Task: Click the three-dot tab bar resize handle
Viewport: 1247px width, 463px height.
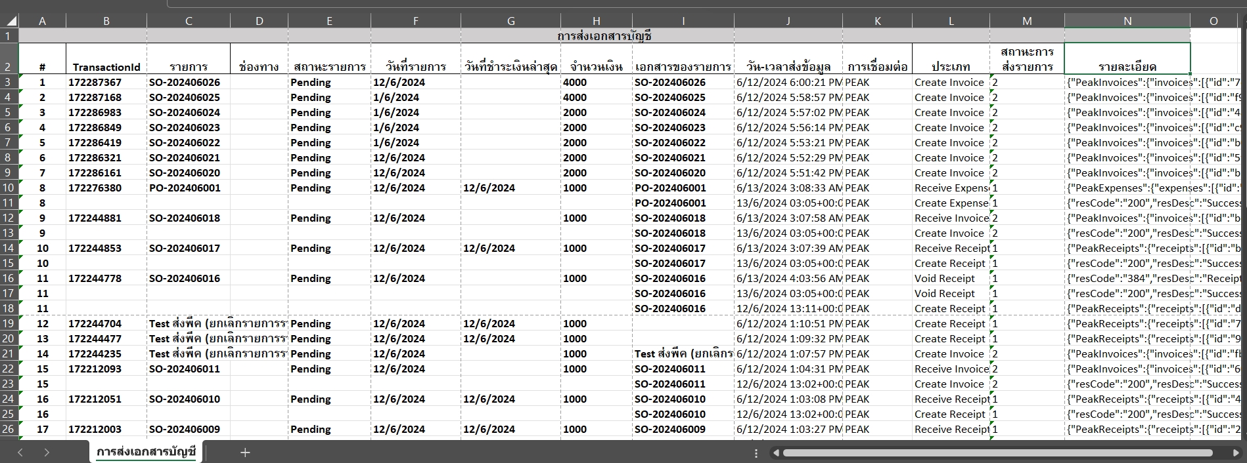Action: (x=756, y=453)
